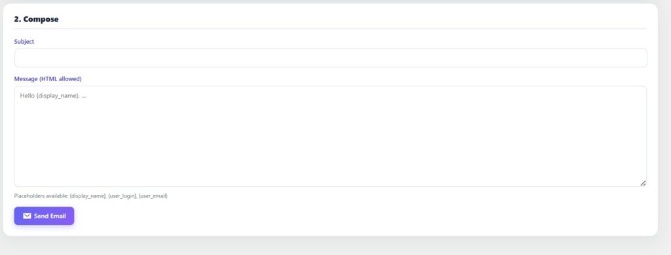Click empty card space beside Send Email
The width and height of the screenshot is (671, 255).
point(342,216)
